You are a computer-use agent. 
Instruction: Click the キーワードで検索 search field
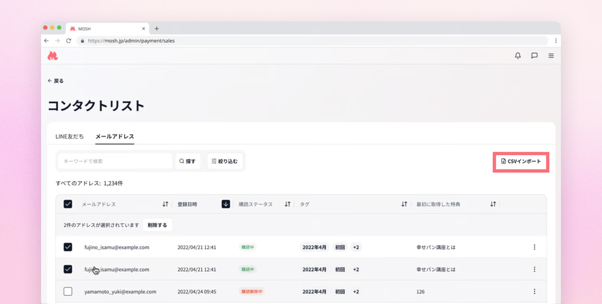[x=115, y=161]
